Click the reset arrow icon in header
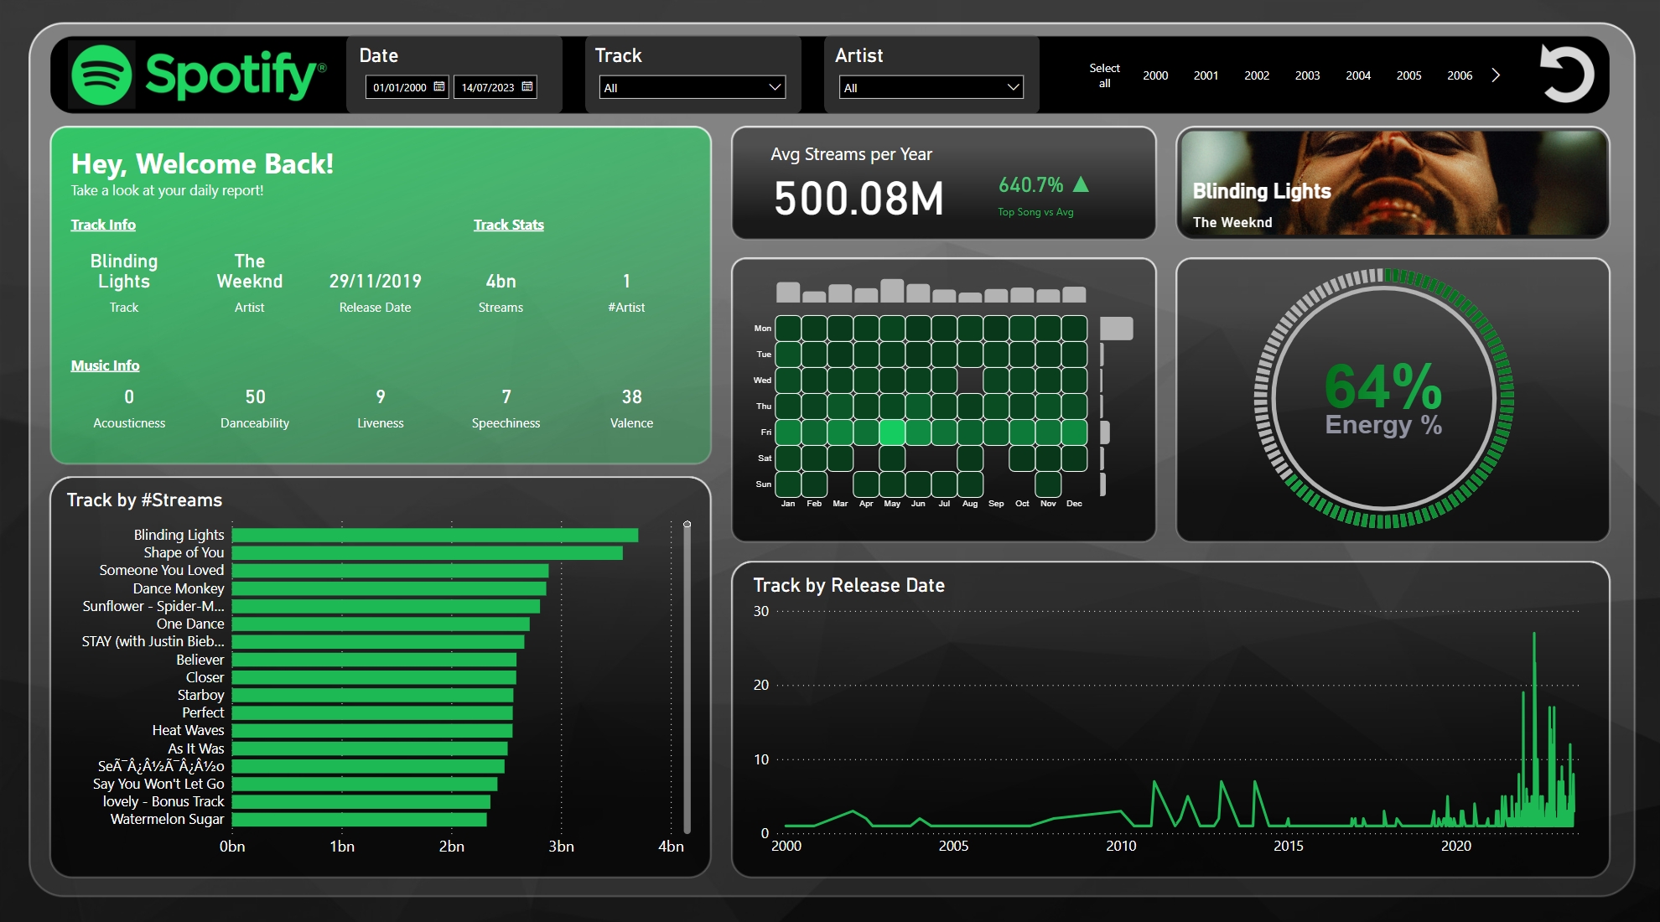 pos(1565,74)
